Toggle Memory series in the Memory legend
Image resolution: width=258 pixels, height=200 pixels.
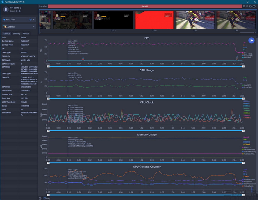point(247,147)
